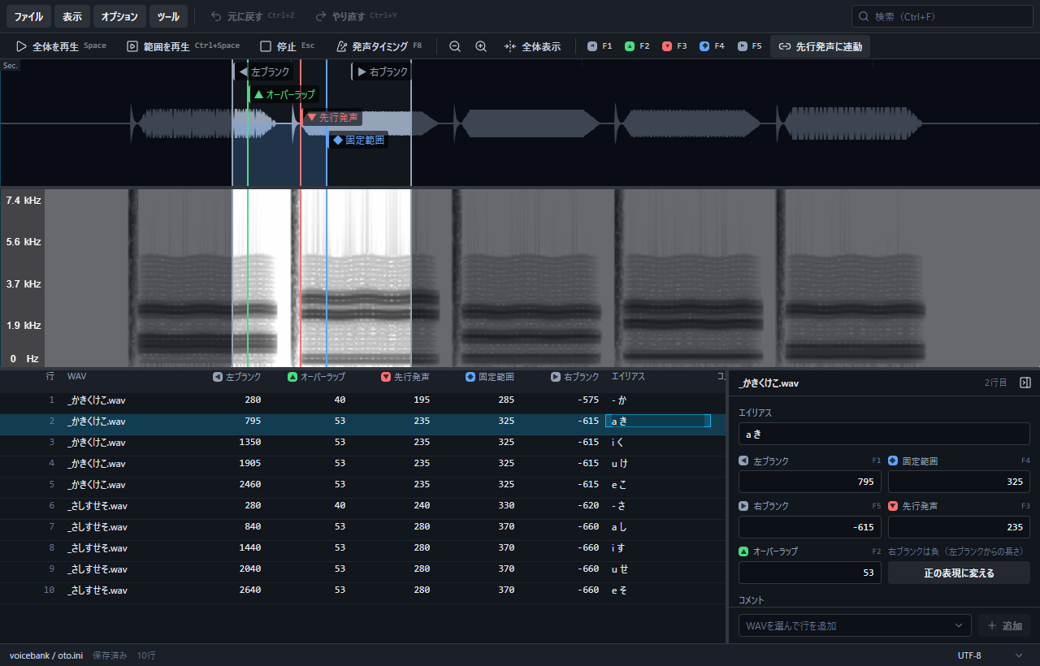This screenshot has height=666, width=1040.
Task: Zoom in the waveform view
Action: pos(481,46)
